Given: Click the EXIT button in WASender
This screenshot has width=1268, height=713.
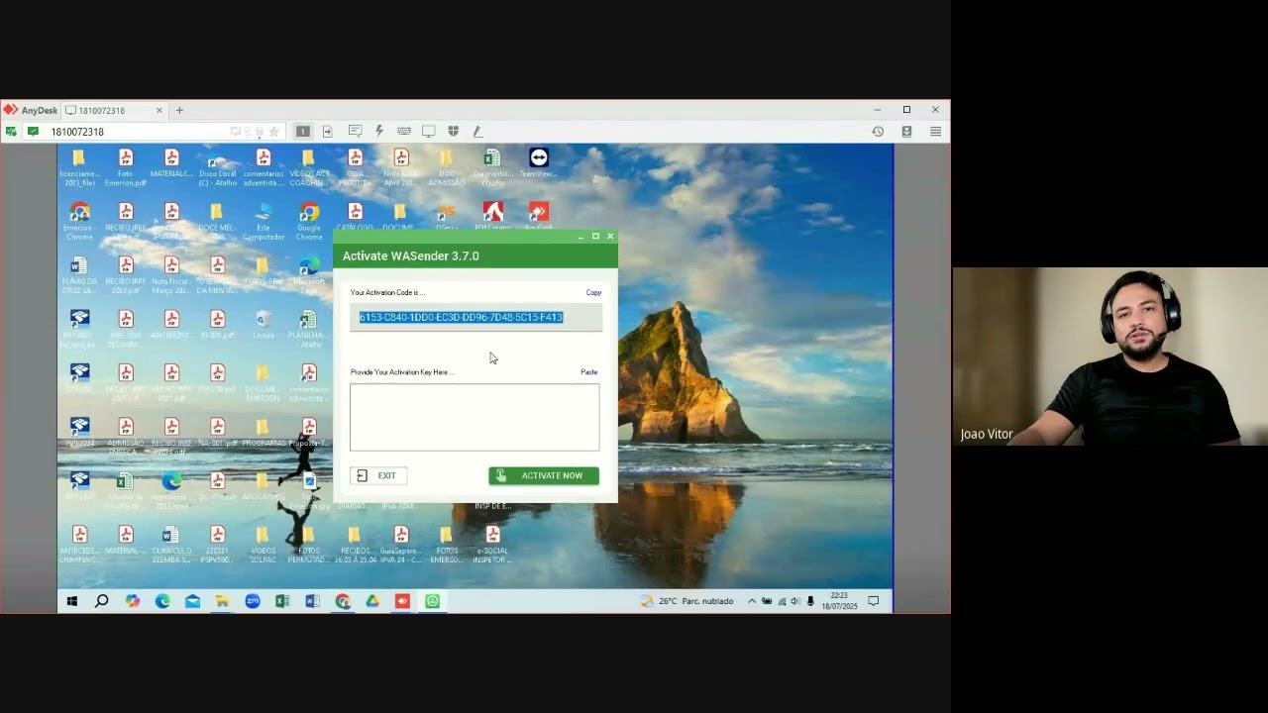Looking at the screenshot, I should [x=377, y=475].
